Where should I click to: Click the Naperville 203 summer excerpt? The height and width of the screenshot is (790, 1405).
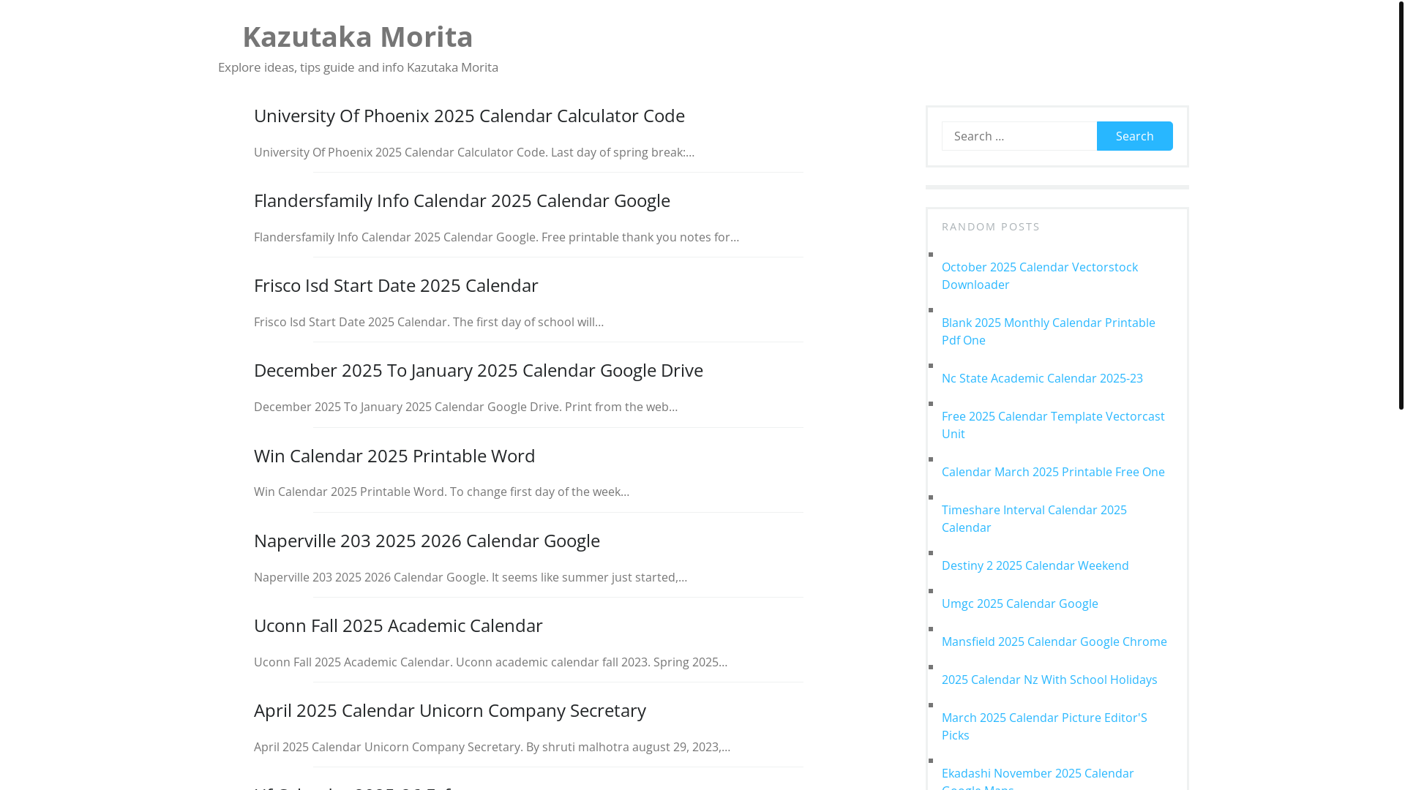471,577
